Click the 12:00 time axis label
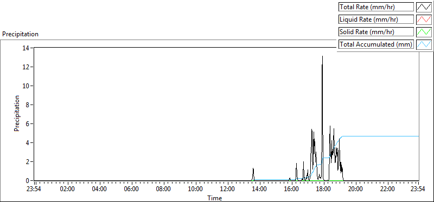The height and width of the screenshot is (202, 434). pyautogui.click(x=228, y=189)
